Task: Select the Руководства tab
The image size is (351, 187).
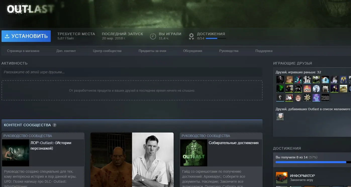Action: [229, 51]
